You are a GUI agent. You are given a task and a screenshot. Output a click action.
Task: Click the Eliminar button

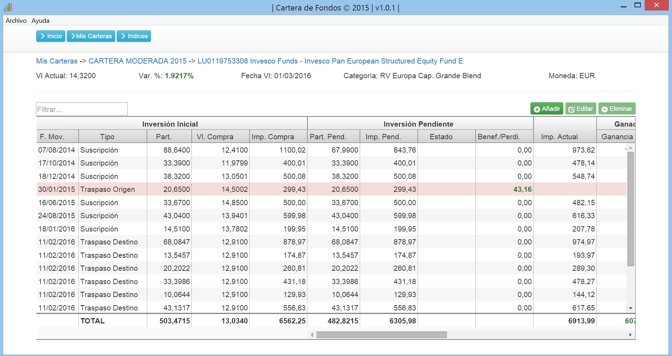pos(616,109)
